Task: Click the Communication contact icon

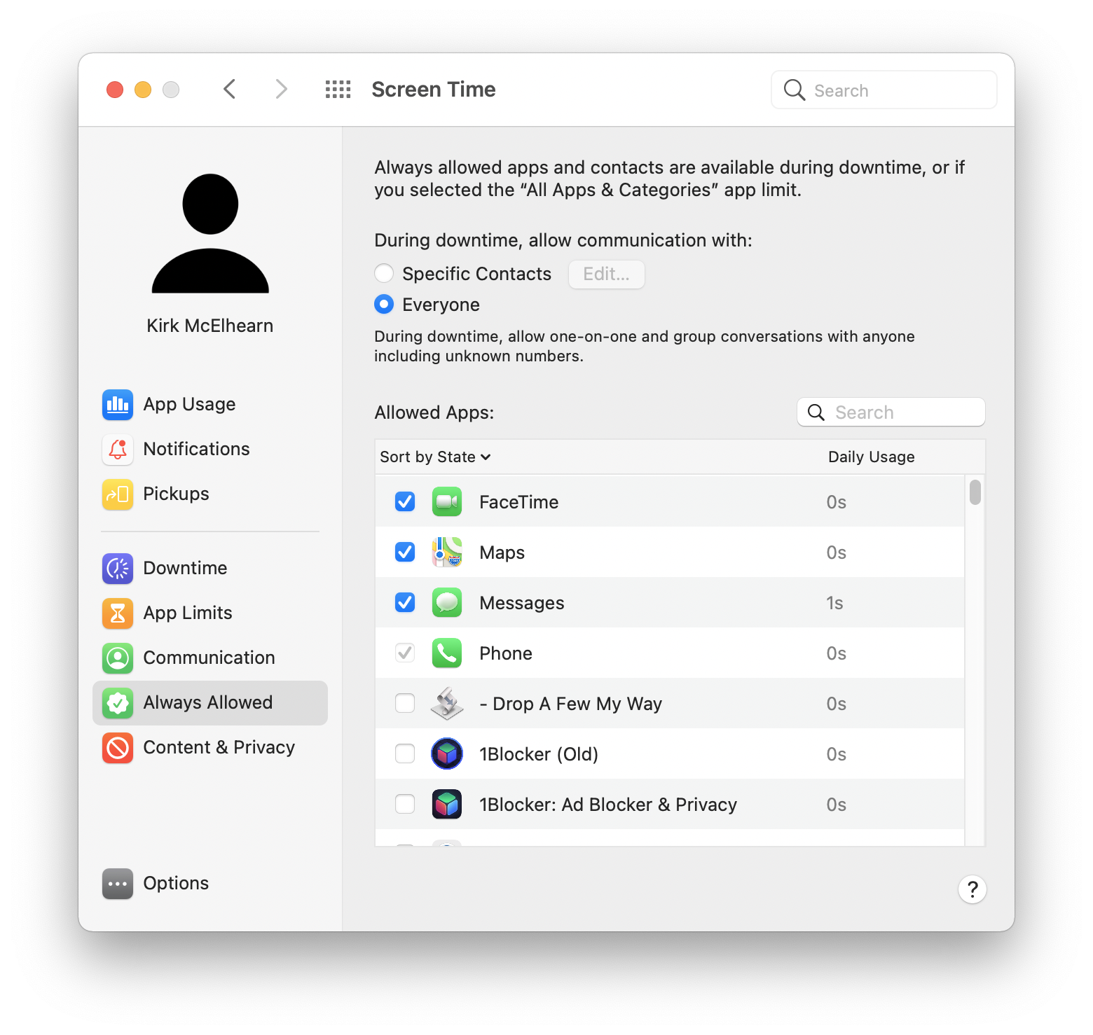Action: pyautogui.click(x=118, y=658)
